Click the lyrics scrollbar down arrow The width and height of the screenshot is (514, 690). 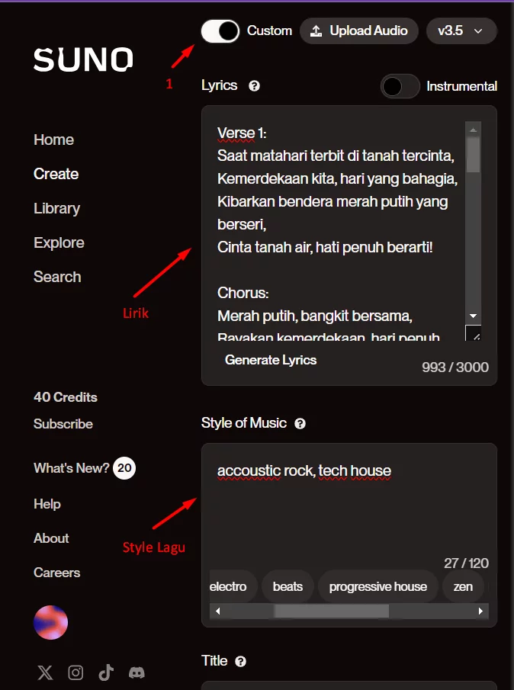473,316
